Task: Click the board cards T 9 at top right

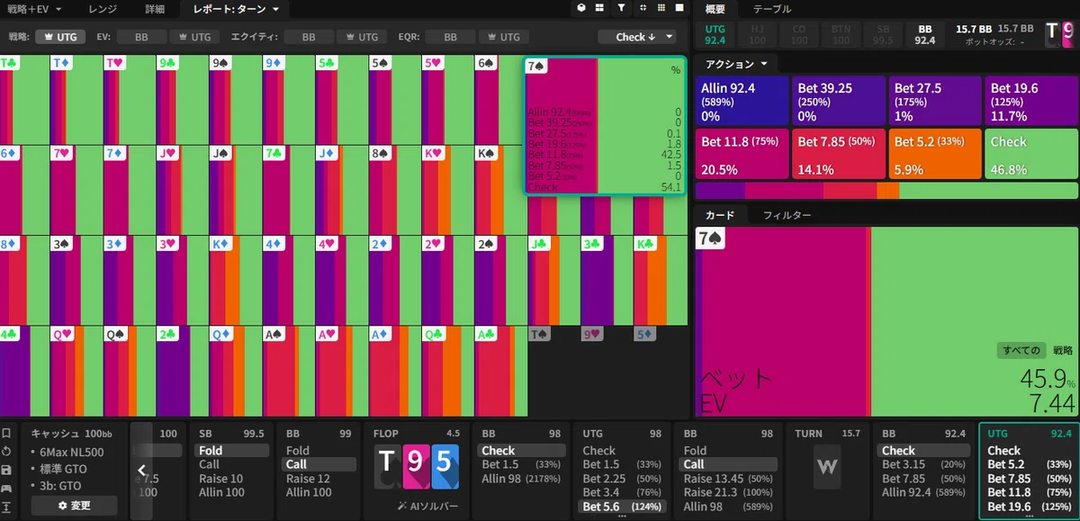Action: 1059,34
